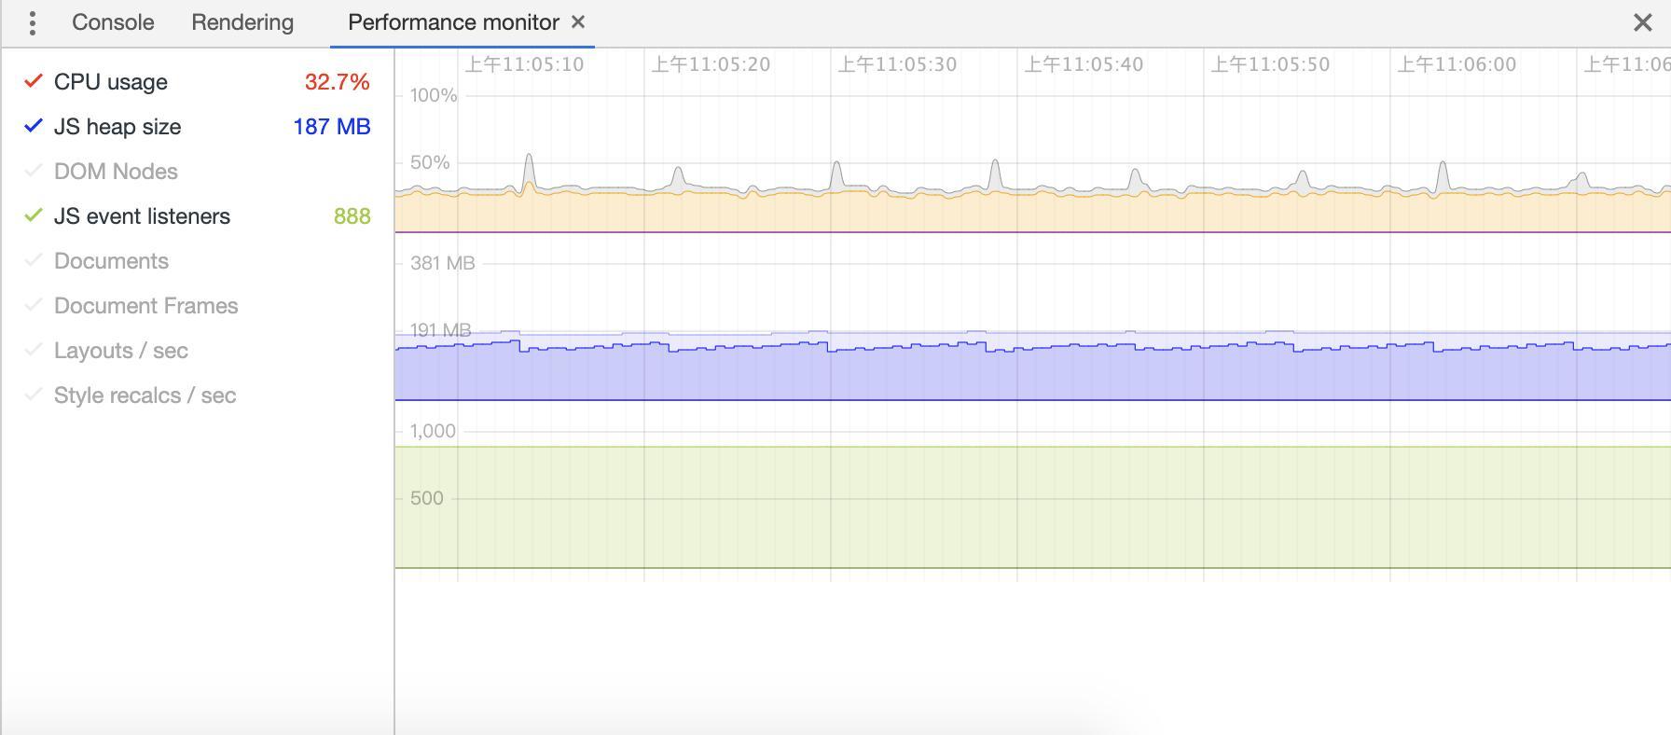Close the Performance monitor tab
The width and height of the screenshot is (1671, 735).
tap(578, 21)
